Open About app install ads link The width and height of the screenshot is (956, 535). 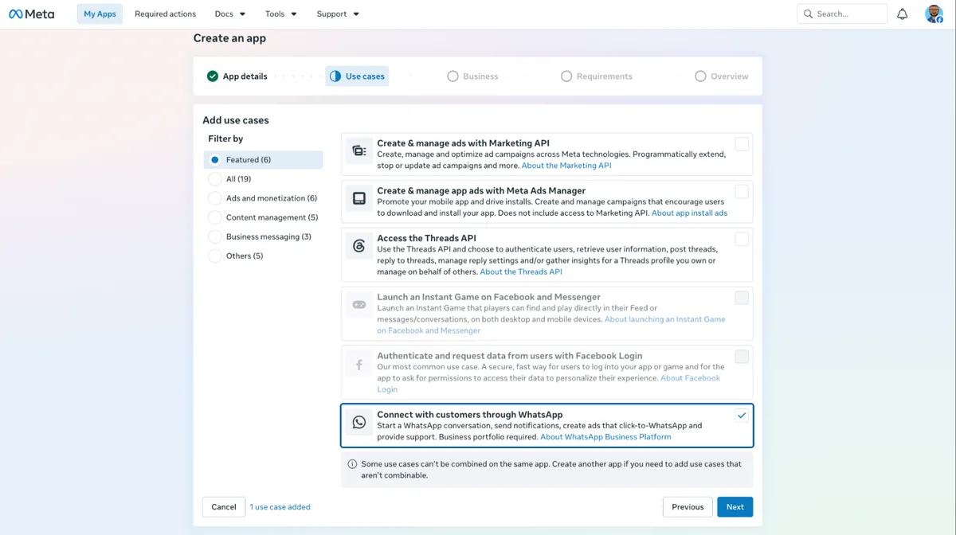point(689,213)
